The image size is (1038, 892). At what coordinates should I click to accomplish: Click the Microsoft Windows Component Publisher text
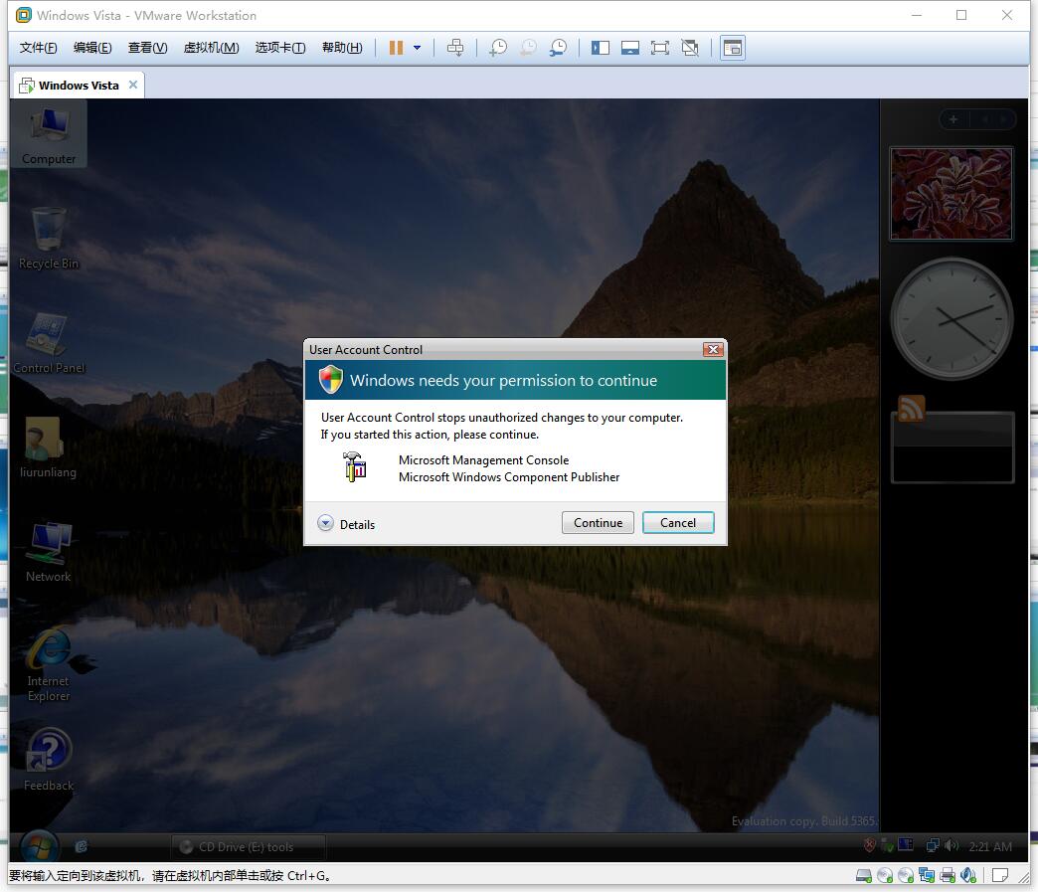coord(508,476)
